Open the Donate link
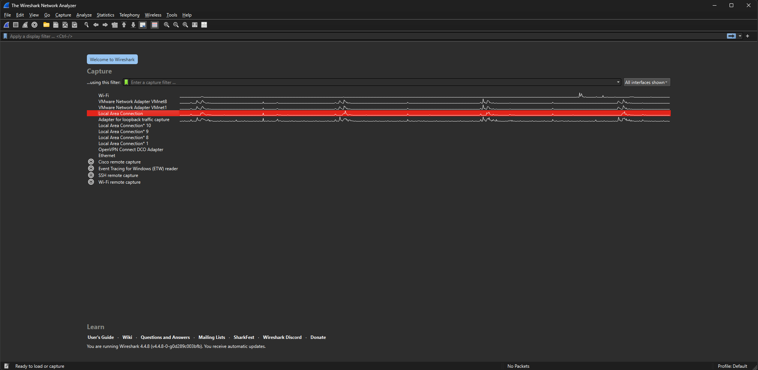This screenshot has height=370, width=758. (x=318, y=337)
